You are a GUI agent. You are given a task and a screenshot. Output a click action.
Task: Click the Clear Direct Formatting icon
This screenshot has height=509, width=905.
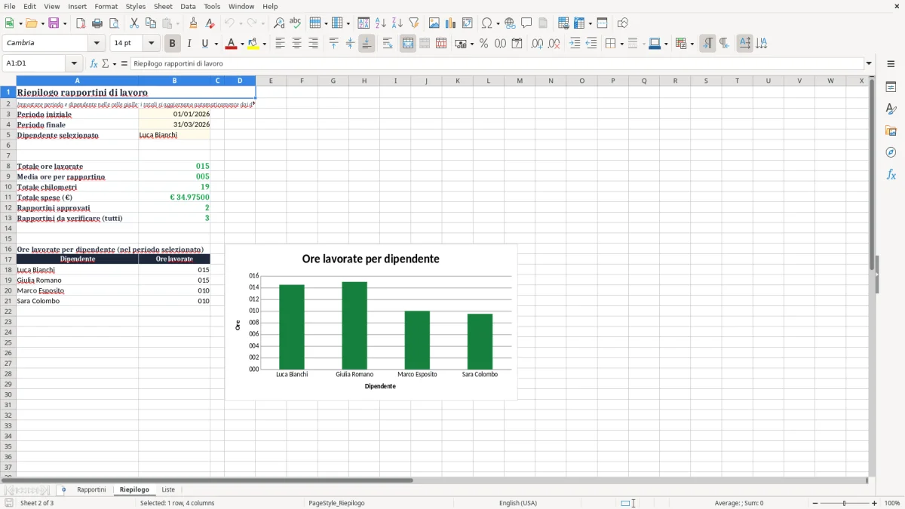210,23
